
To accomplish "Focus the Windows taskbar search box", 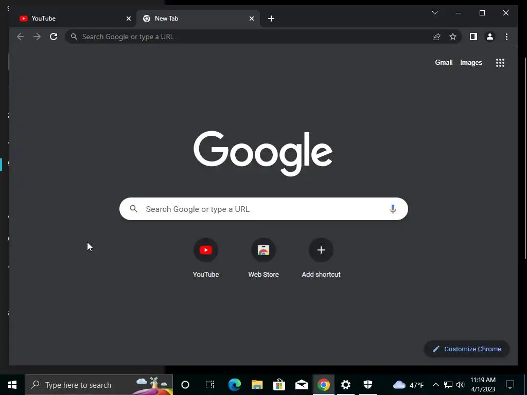I will click(99, 385).
